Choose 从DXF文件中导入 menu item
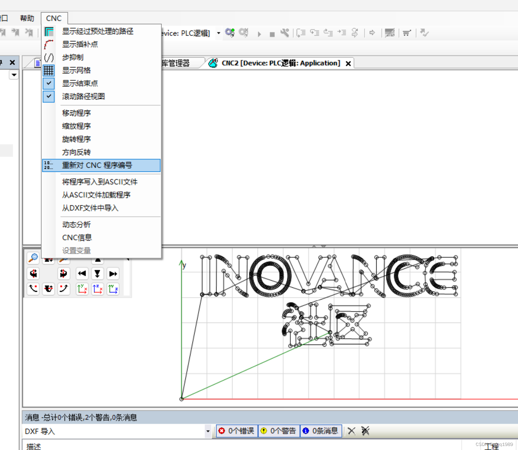 (101, 208)
